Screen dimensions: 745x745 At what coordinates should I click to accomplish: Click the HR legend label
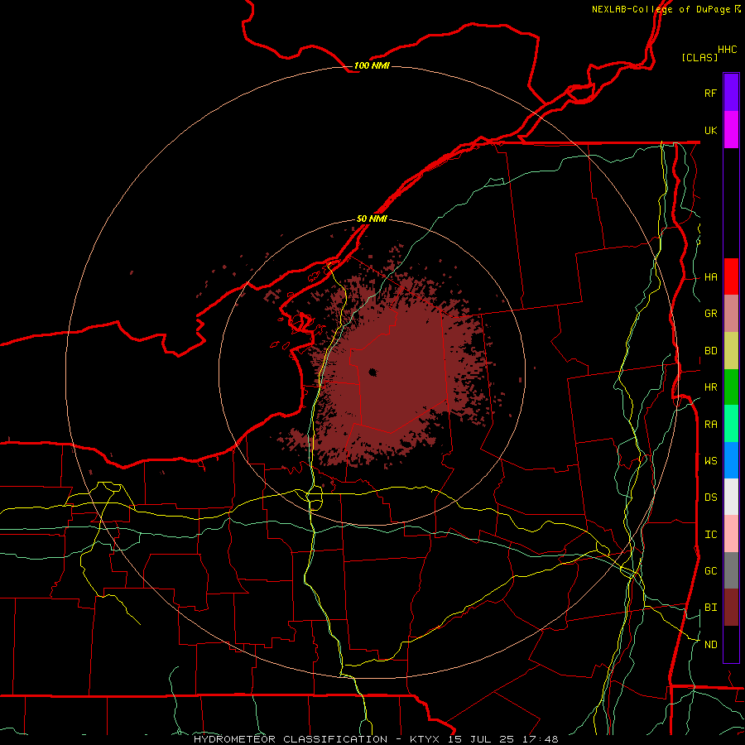click(x=710, y=387)
